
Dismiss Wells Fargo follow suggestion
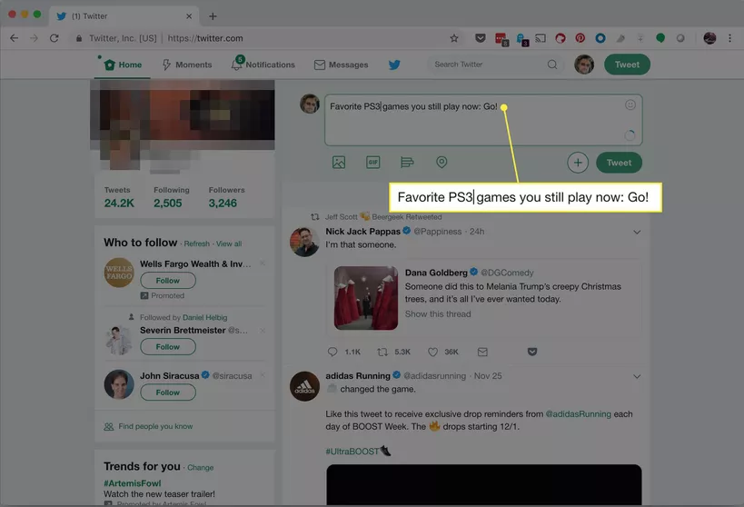coord(263,263)
